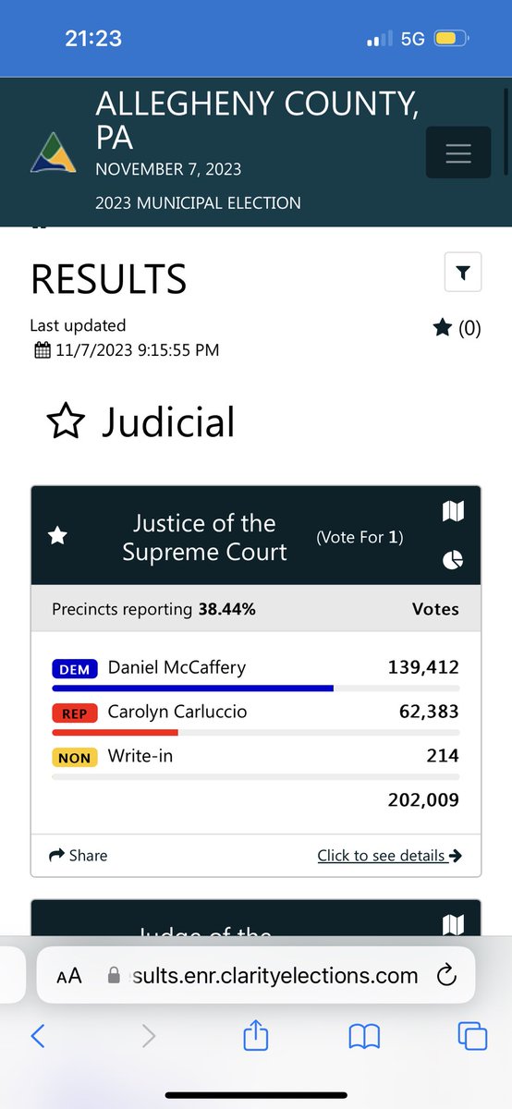Show map view for Justice of the Supreme Court
512x1109 pixels.
point(453,511)
